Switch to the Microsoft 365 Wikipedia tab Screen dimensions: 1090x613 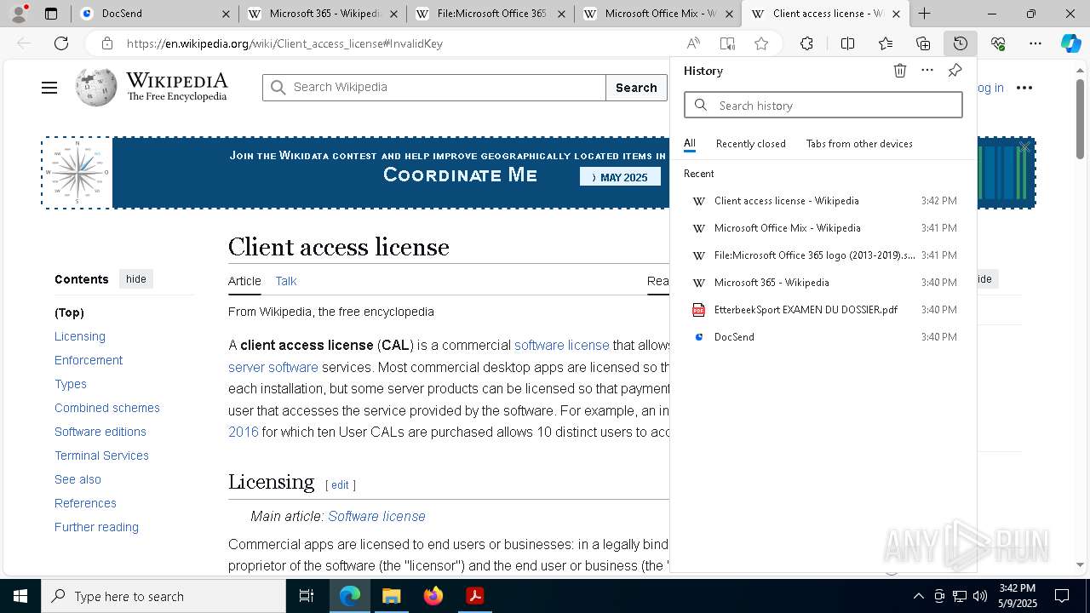pos(324,14)
